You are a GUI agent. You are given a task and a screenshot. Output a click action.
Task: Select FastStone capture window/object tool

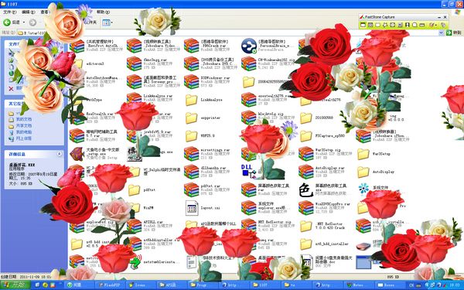(370, 26)
